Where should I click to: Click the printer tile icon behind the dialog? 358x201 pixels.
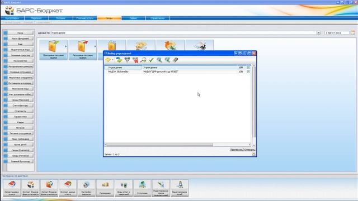[200, 45]
